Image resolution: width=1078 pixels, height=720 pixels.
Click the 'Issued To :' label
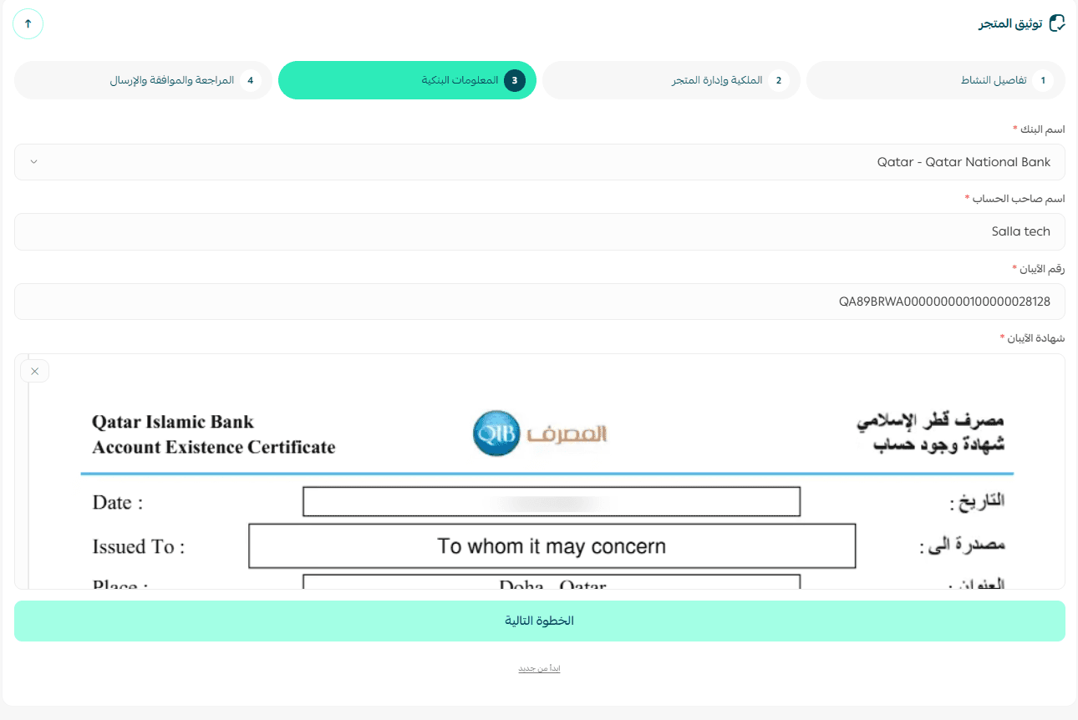(139, 547)
